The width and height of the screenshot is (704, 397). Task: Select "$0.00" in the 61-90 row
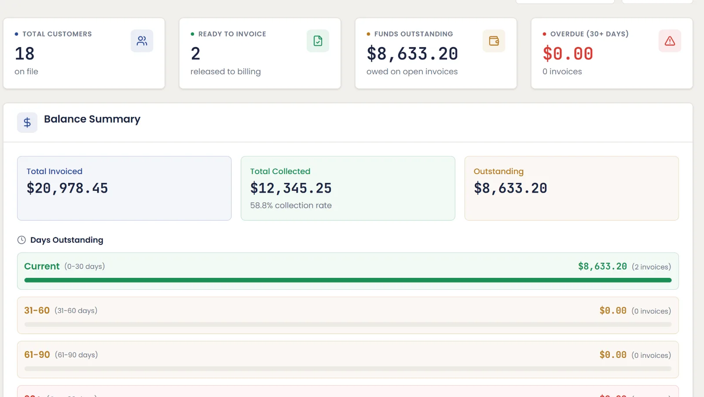click(613, 355)
